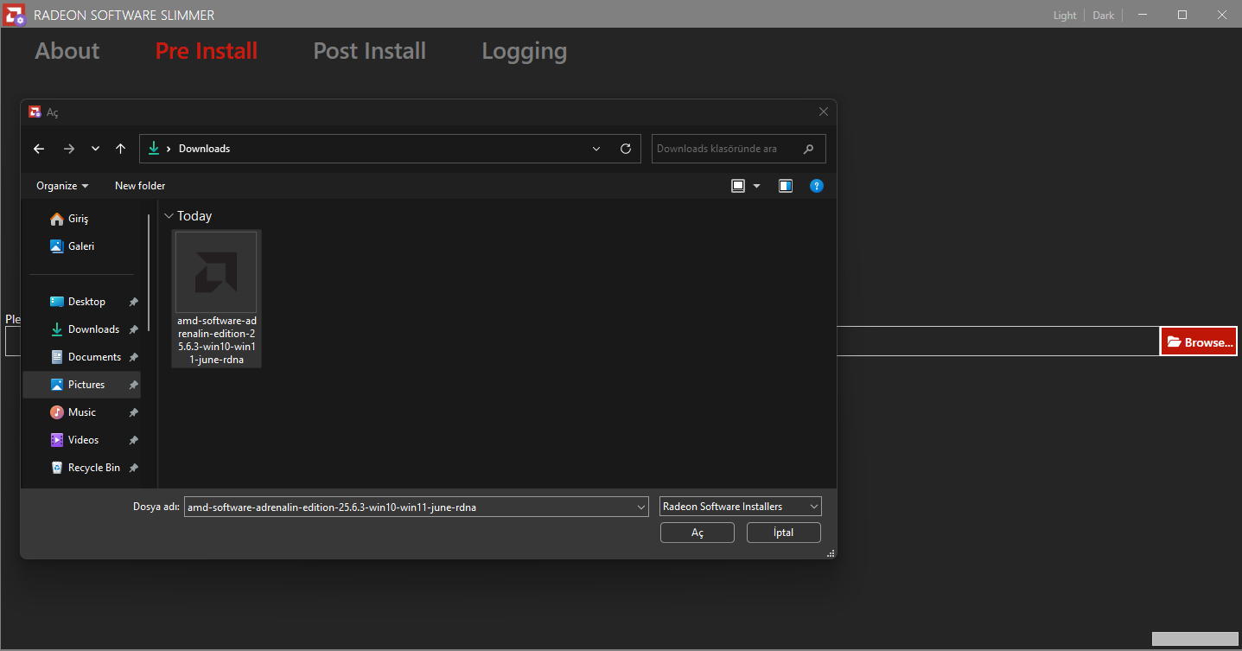This screenshot has width=1242, height=651.
Task: Click the İptal cancel button
Action: [x=784, y=533]
